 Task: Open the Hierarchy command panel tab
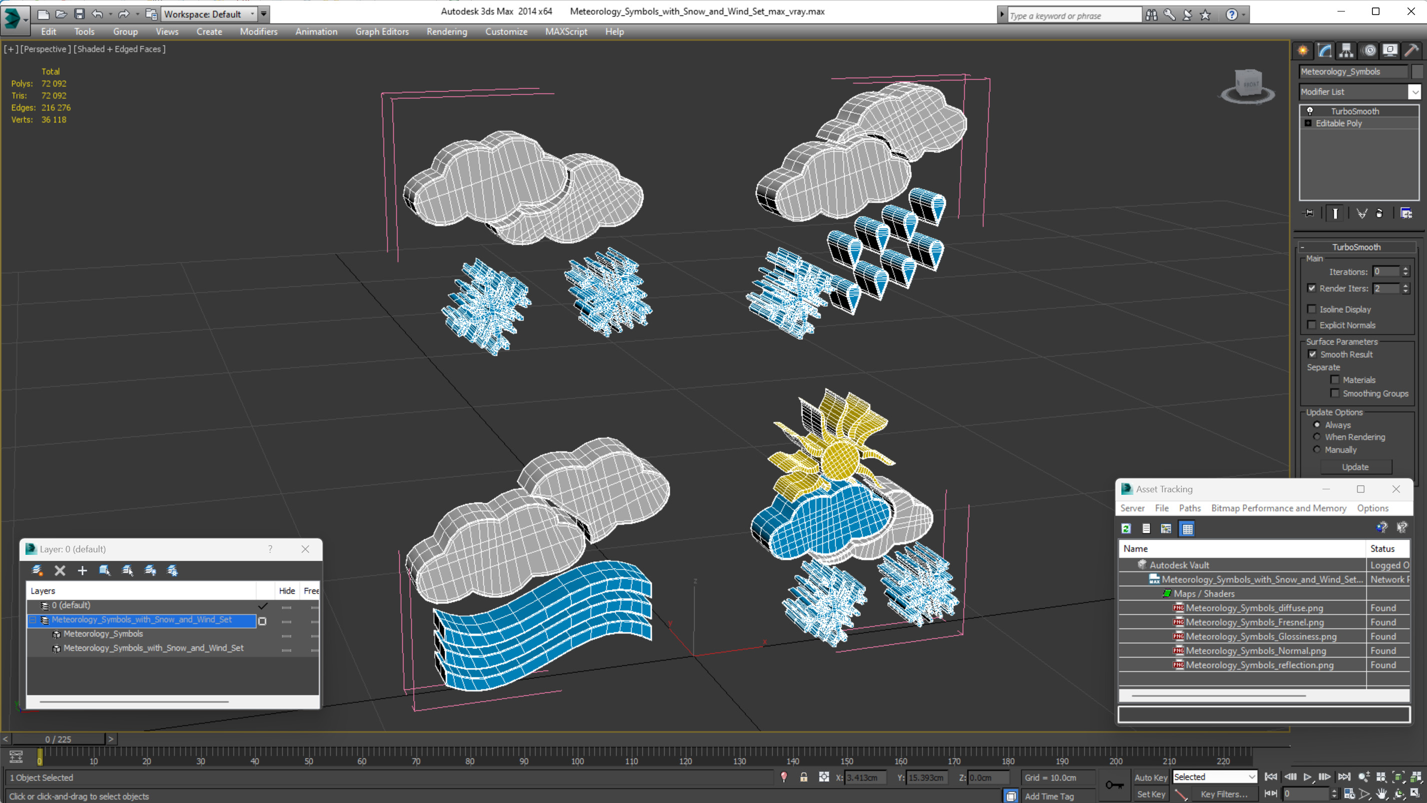[1346, 51]
